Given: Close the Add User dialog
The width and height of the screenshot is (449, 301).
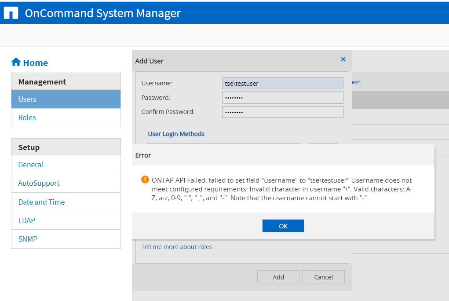Looking at the screenshot, I should 343,59.
